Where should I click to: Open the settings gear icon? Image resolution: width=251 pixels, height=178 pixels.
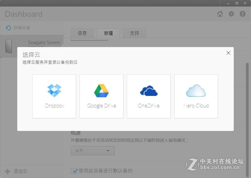(x=231, y=14)
